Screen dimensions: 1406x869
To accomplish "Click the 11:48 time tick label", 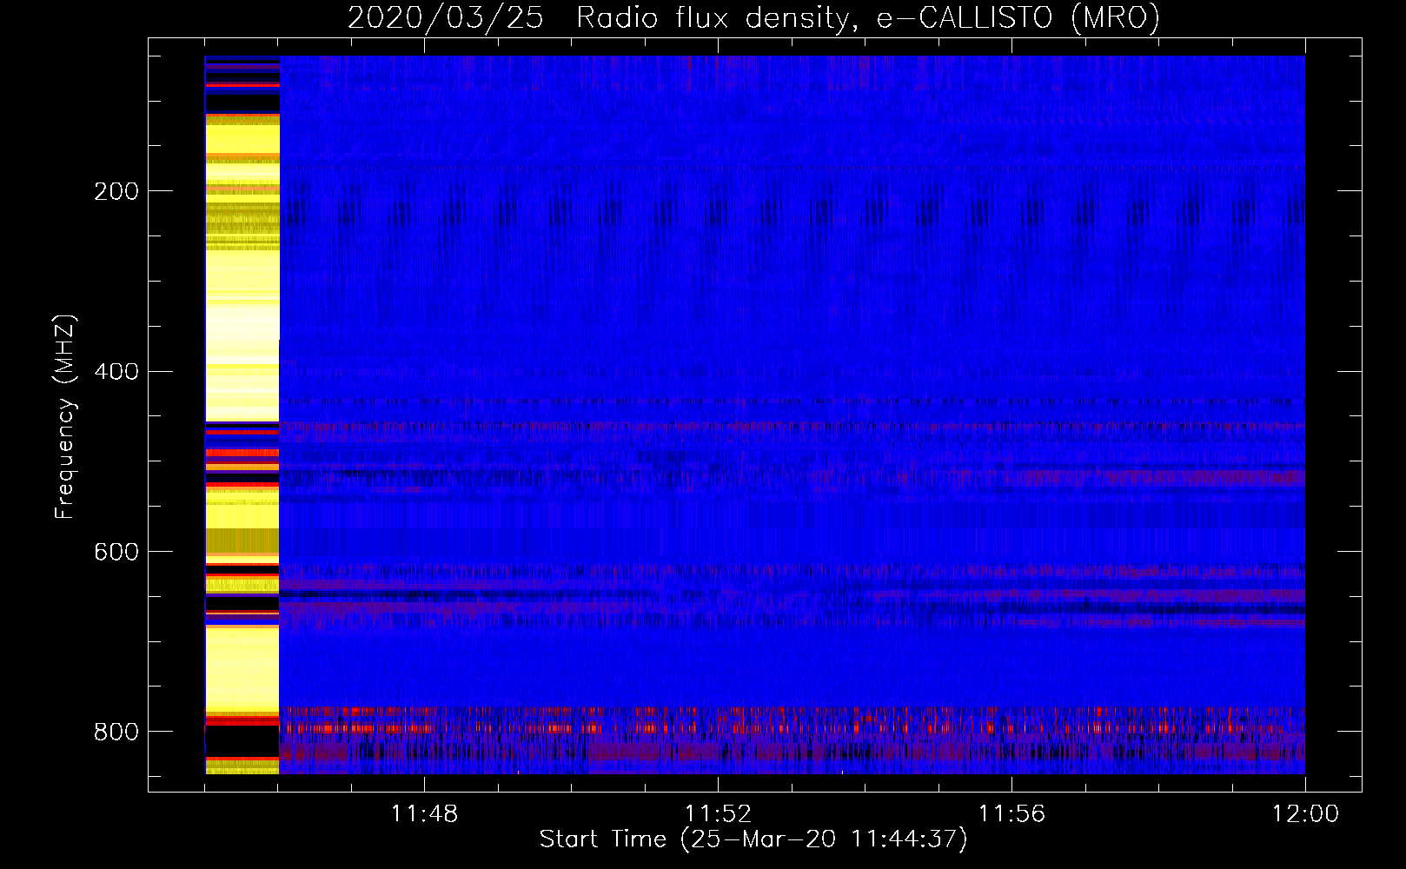I will [x=424, y=814].
